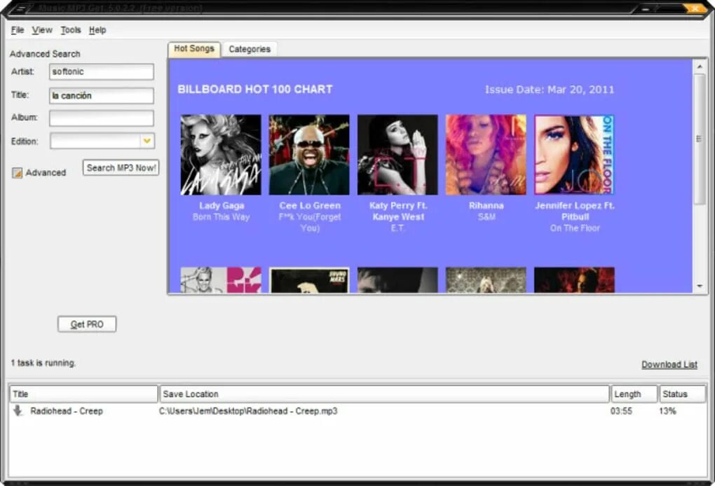Select Rihanna S&M album cover
The image size is (715, 486).
coord(486,155)
